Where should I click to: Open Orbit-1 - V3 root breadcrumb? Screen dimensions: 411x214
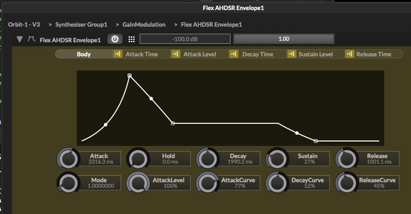(x=24, y=24)
